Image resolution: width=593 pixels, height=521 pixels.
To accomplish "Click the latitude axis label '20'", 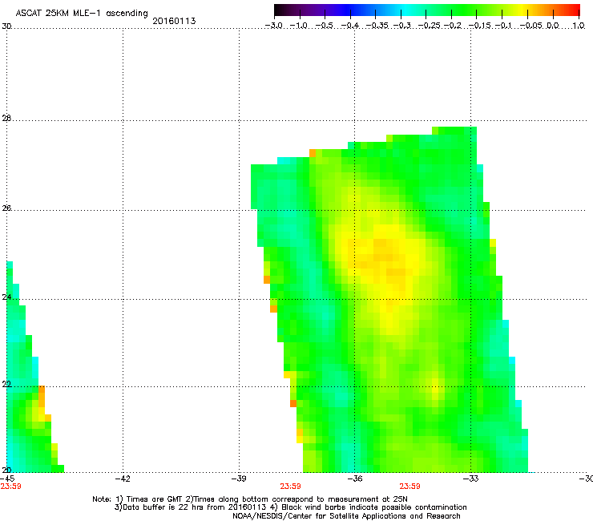I will (x=6, y=470).
